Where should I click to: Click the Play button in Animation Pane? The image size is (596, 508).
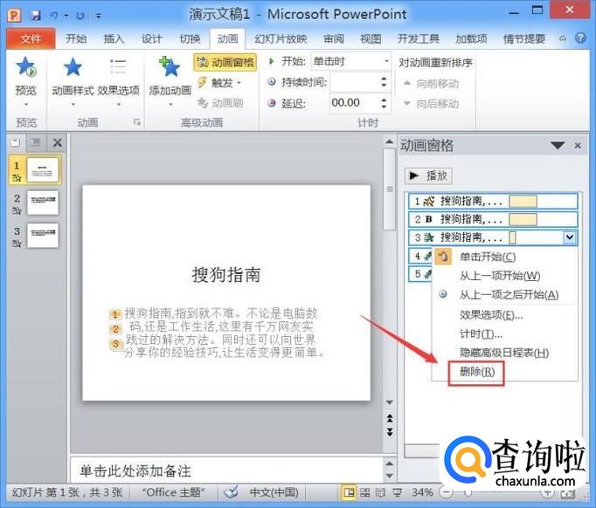coord(428,175)
